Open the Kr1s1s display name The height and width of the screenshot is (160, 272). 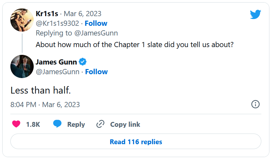[47, 14]
